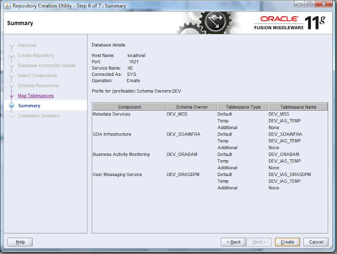The height and width of the screenshot is (254, 337).
Task: Click the Component column header
Action: pos(130,107)
